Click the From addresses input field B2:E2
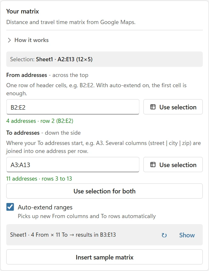The height and width of the screenshot is (271, 209). tap(73, 107)
